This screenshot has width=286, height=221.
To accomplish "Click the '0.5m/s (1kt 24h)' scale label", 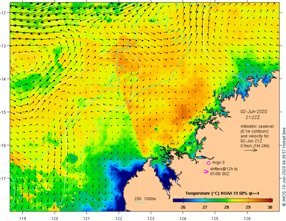I will pyautogui.click(x=255, y=146).
